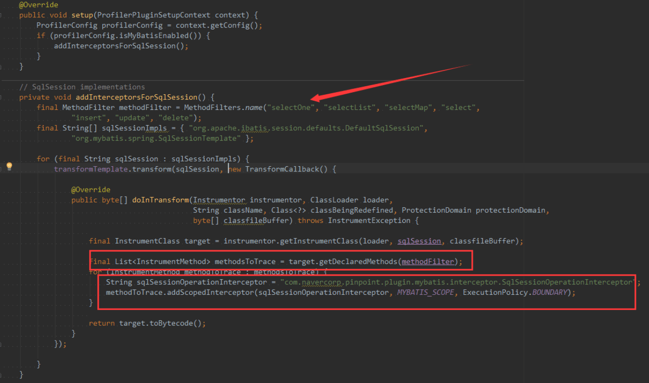Collapse addInterceptorsForSqlSession method via gutter fold marker
The width and height of the screenshot is (649, 383).
pos(2,97)
